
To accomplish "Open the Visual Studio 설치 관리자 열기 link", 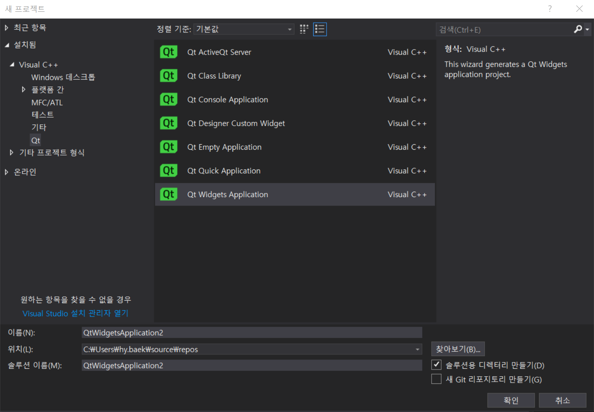I will click(75, 313).
